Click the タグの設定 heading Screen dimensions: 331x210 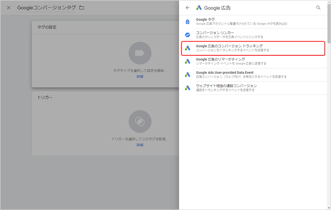point(47,27)
